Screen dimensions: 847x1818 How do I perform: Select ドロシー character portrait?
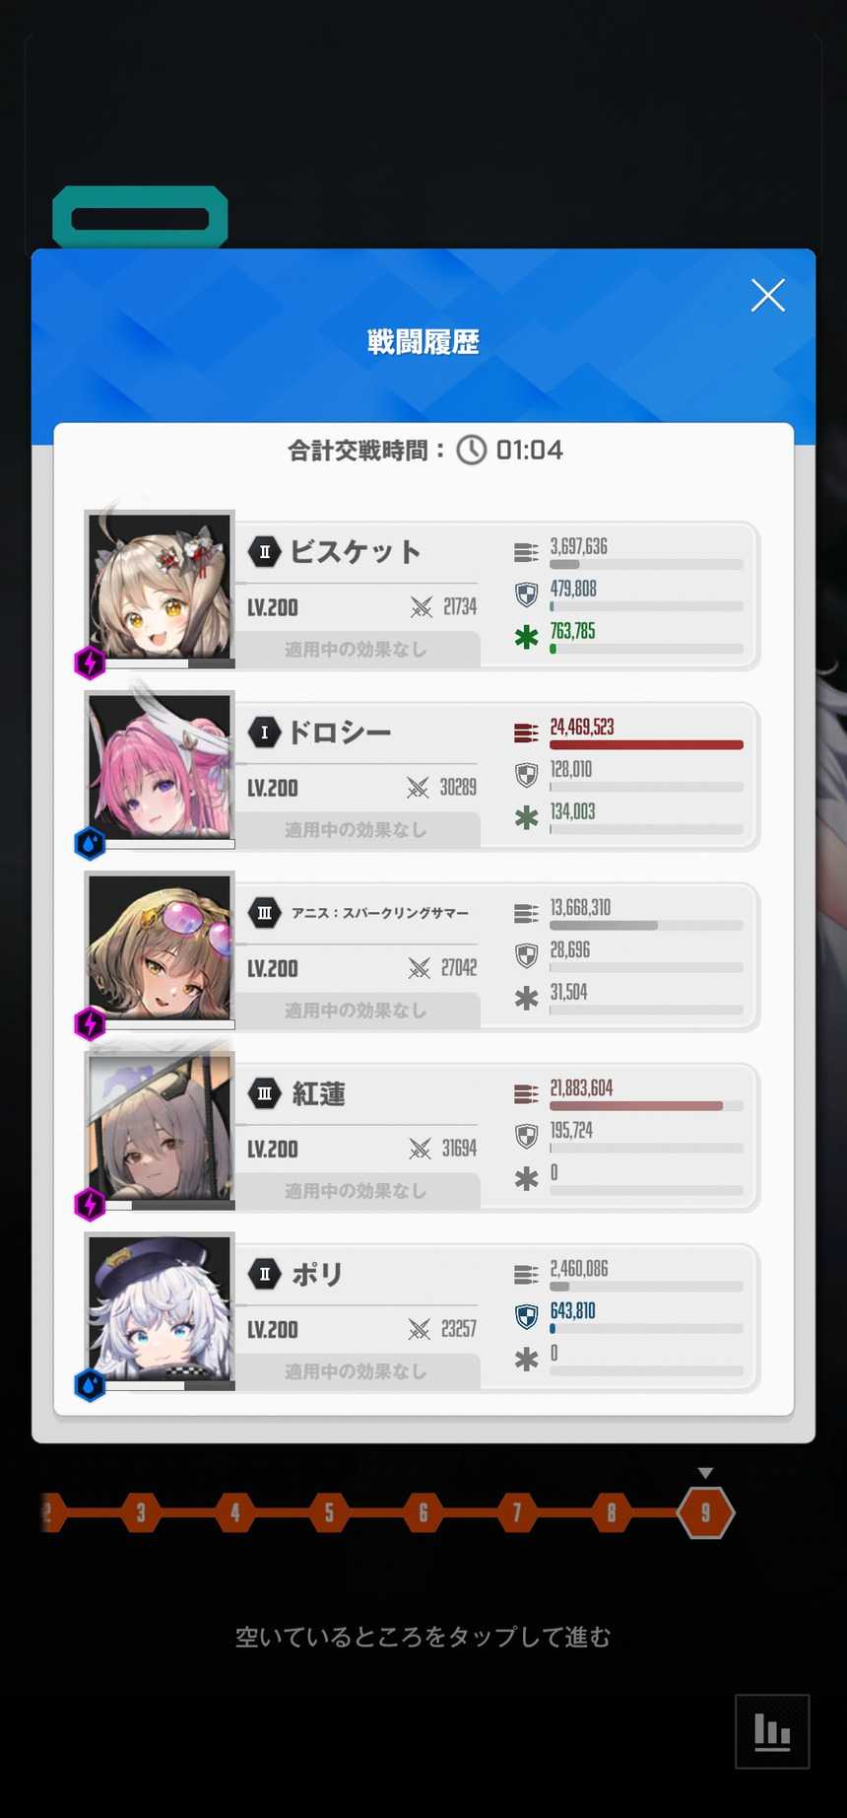click(x=160, y=766)
